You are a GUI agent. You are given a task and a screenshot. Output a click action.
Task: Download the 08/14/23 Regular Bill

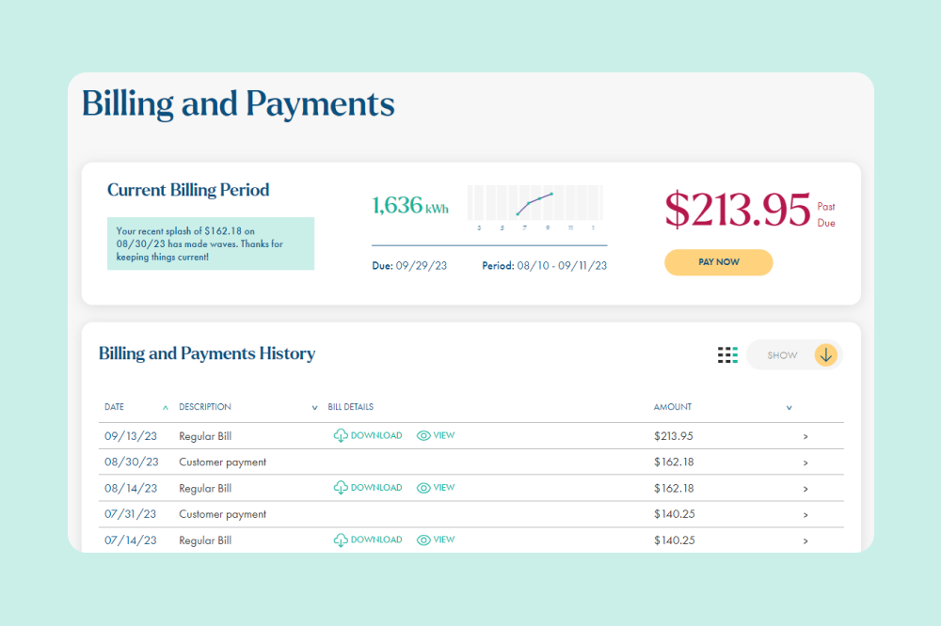coord(368,488)
